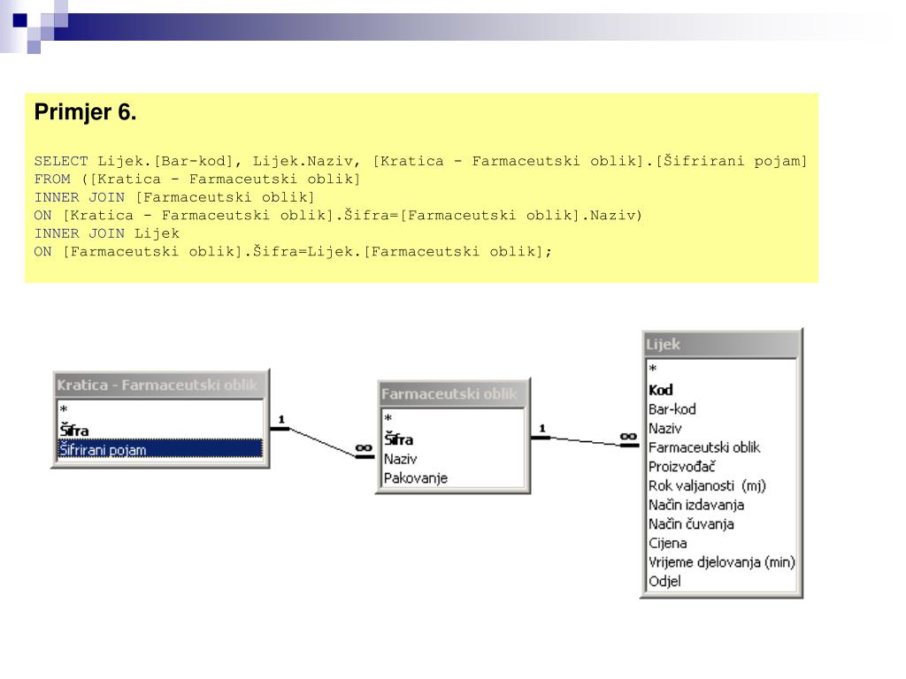Click the 'Lijek' table title bar

tap(722, 345)
